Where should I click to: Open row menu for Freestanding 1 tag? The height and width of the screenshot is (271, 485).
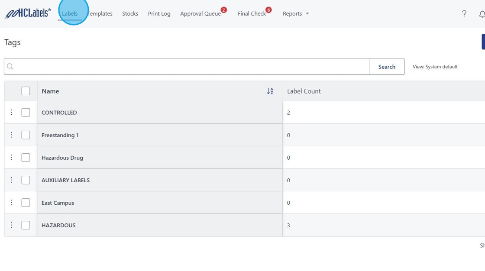tap(12, 135)
